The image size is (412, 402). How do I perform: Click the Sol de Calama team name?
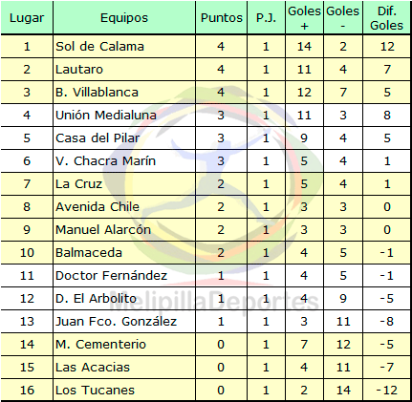tap(99, 47)
